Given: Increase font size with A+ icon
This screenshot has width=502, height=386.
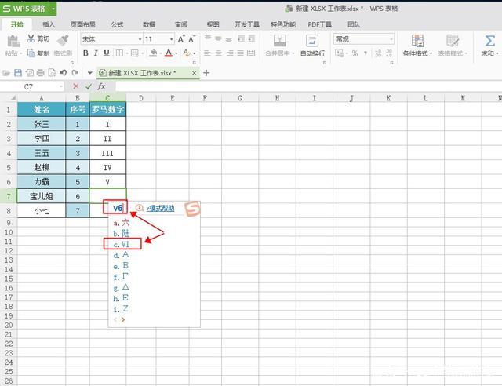Looking at the screenshot, I should click(x=181, y=39).
